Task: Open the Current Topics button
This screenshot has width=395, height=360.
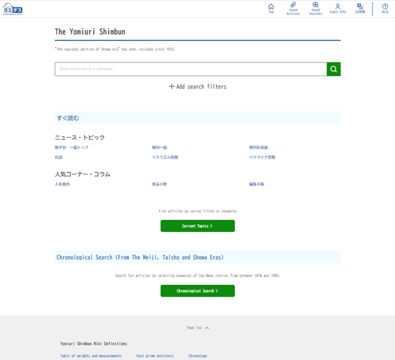Action: point(197,226)
